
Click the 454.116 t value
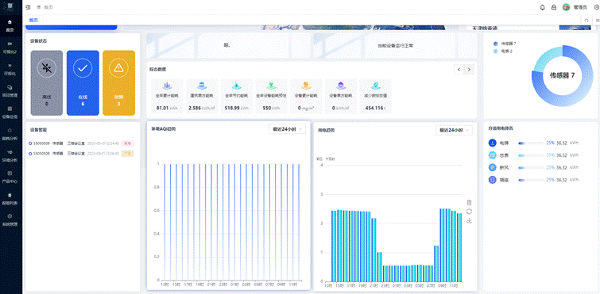click(x=376, y=108)
